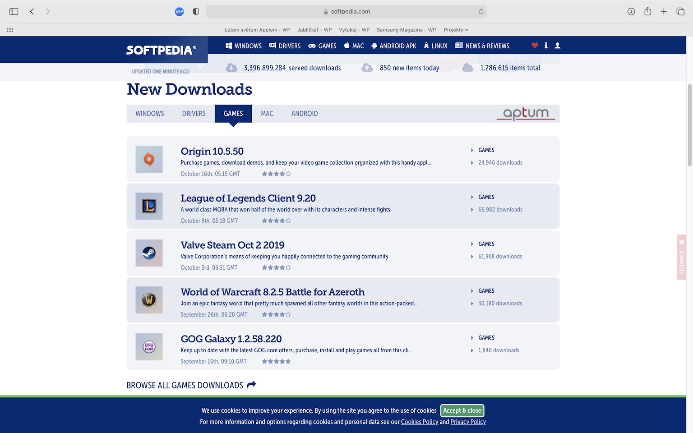693x433 pixels.
Task: Open the Feedback side tab
Action: click(682, 257)
